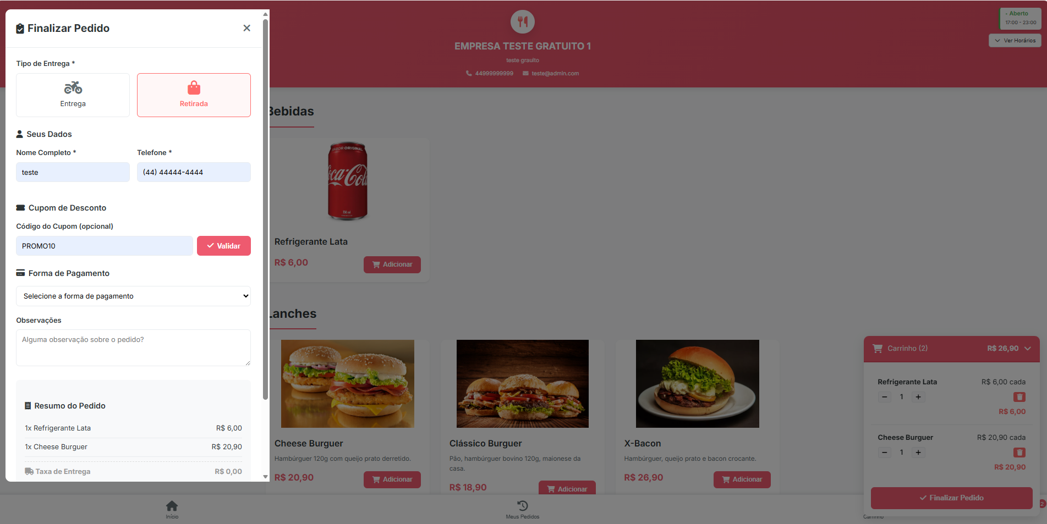Click the modal vertical scrollbar
Viewport: 1047px width, 524px height.
(265, 209)
